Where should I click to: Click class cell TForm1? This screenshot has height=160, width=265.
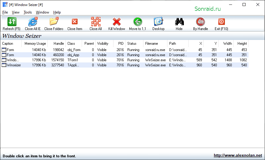tap(73, 60)
